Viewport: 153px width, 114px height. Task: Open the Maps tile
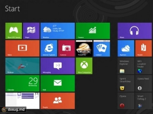click(x=31, y=31)
